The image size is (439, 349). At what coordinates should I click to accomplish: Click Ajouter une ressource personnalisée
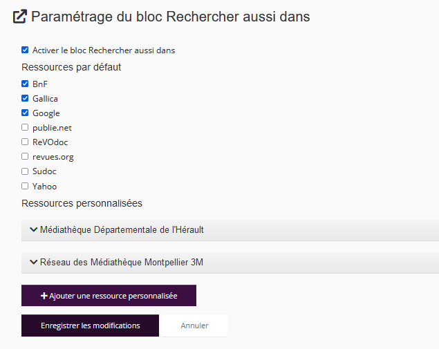[x=109, y=296]
